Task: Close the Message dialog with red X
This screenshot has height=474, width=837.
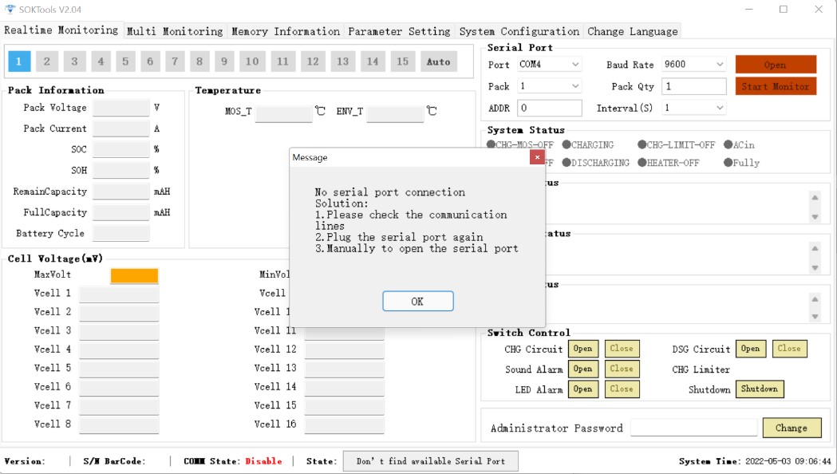Action: [537, 157]
